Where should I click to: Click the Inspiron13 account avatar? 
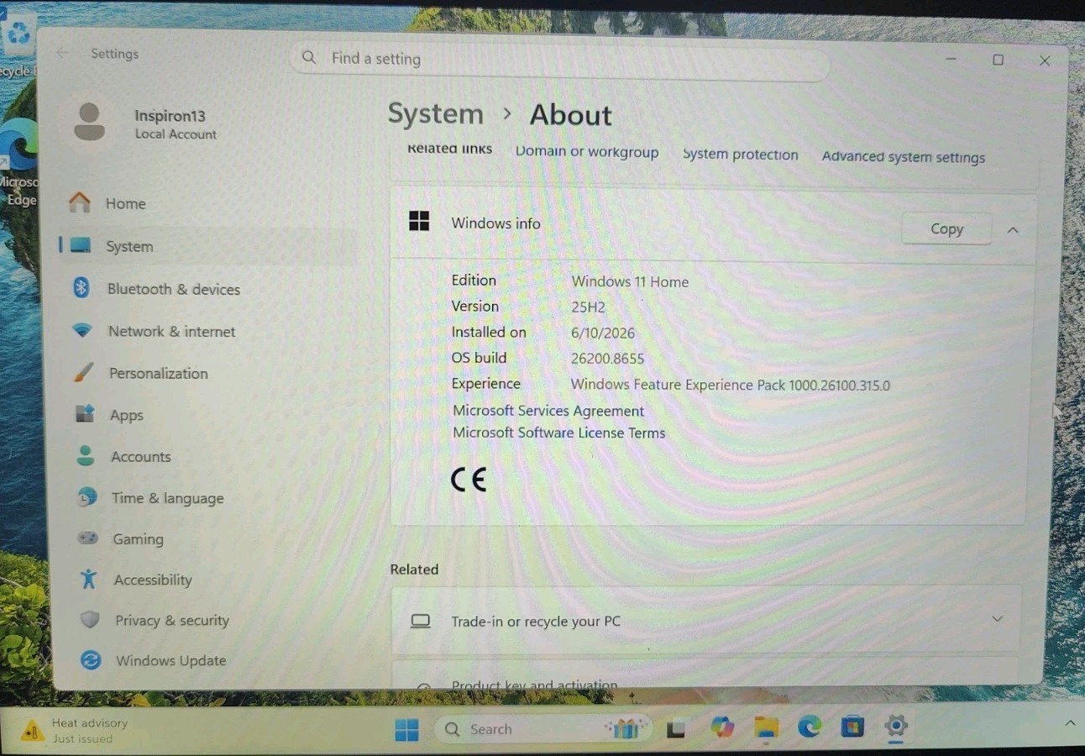tap(89, 123)
